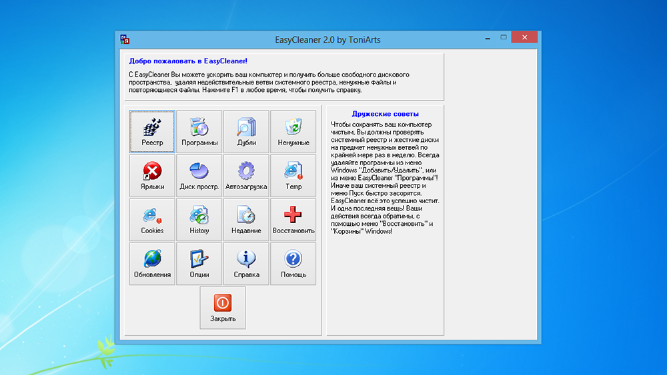Launch the Дубли duplicate finder
Screen dimensions: 667x375
click(x=246, y=132)
